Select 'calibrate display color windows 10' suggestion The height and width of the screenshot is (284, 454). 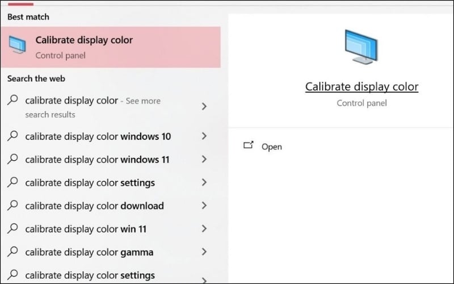click(111, 136)
